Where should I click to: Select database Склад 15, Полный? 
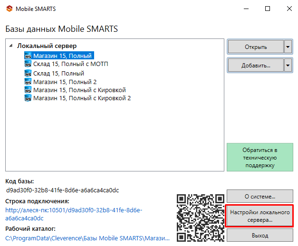[58, 73]
